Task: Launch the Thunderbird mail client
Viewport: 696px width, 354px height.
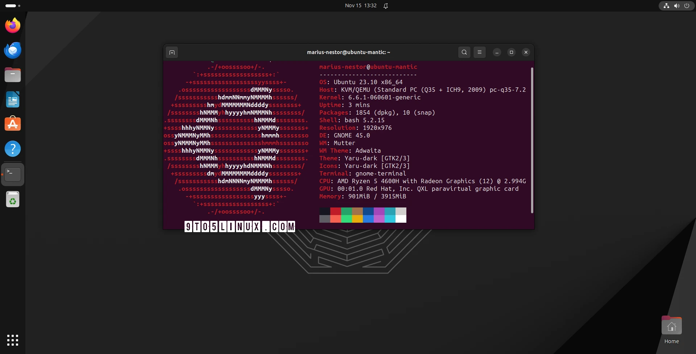Action: click(13, 50)
